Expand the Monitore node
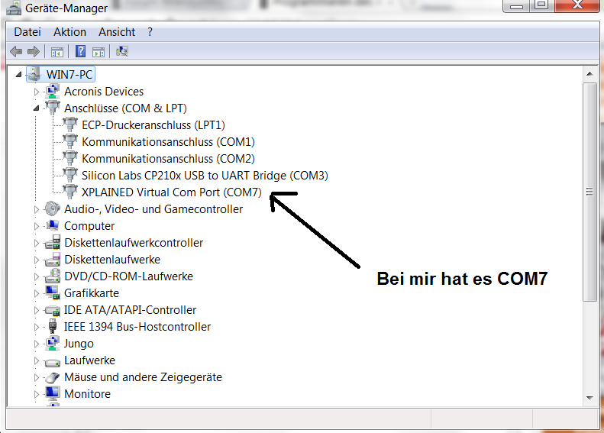This screenshot has height=433, width=604. tap(37, 394)
